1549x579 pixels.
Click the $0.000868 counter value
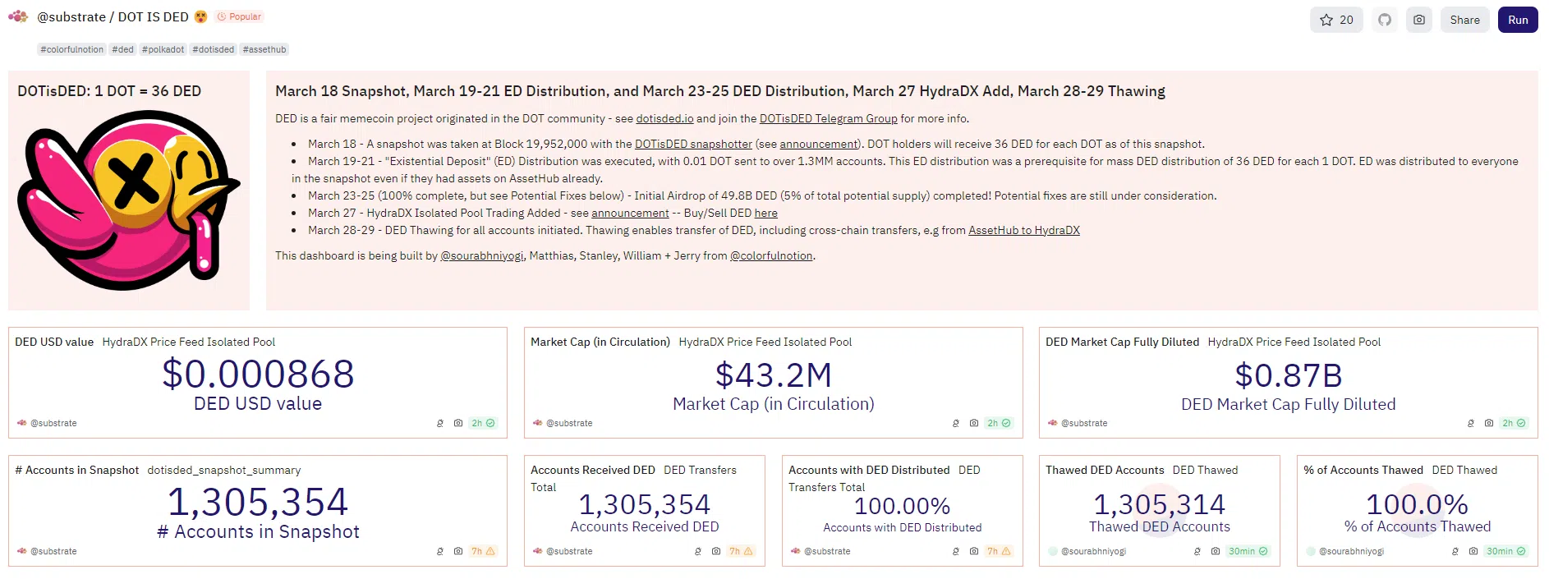pyautogui.click(x=258, y=375)
